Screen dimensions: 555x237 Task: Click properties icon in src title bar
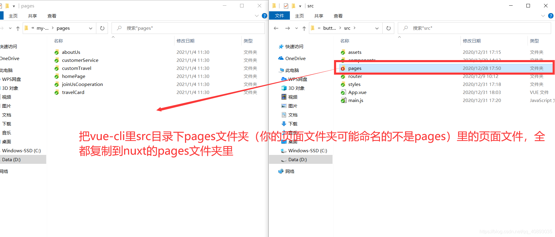click(x=286, y=6)
